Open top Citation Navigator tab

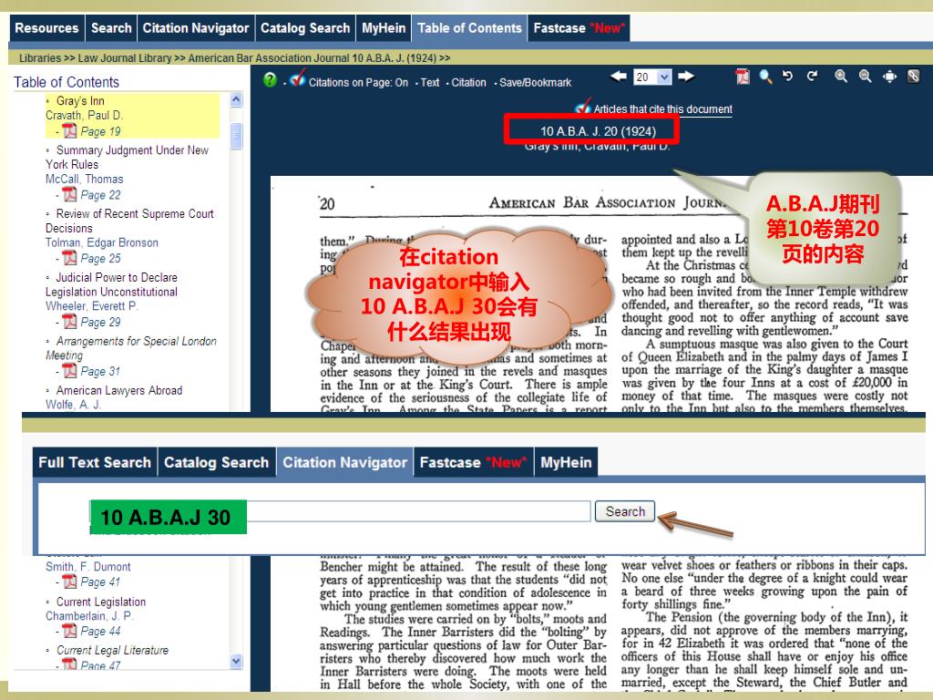[x=196, y=28]
